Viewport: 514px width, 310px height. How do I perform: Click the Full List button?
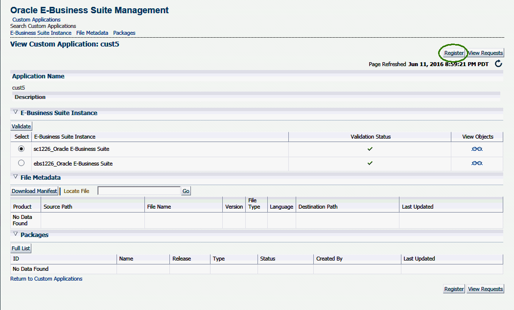21,248
